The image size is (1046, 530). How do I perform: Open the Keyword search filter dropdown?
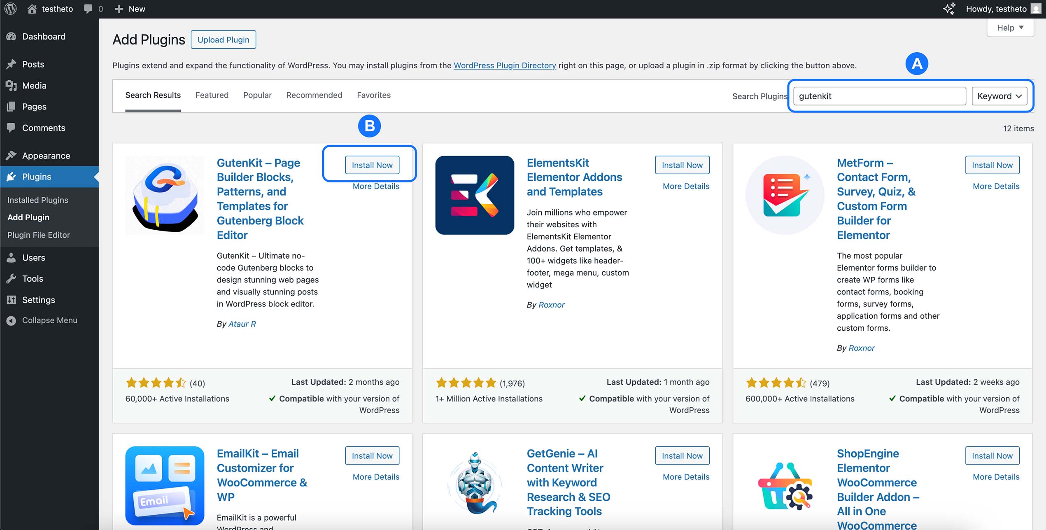(x=999, y=96)
